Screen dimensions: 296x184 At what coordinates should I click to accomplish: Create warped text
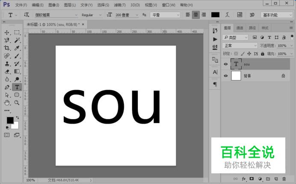point(227,15)
